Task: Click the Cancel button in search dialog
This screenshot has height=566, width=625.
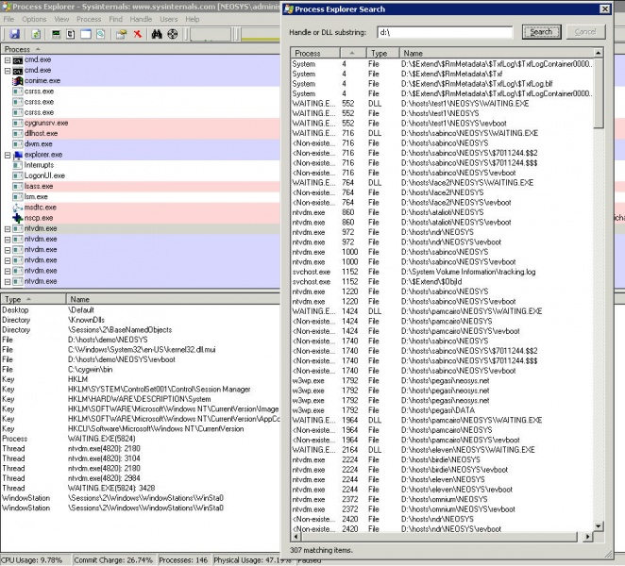Action: pyautogui.click(x=585, y=32)
